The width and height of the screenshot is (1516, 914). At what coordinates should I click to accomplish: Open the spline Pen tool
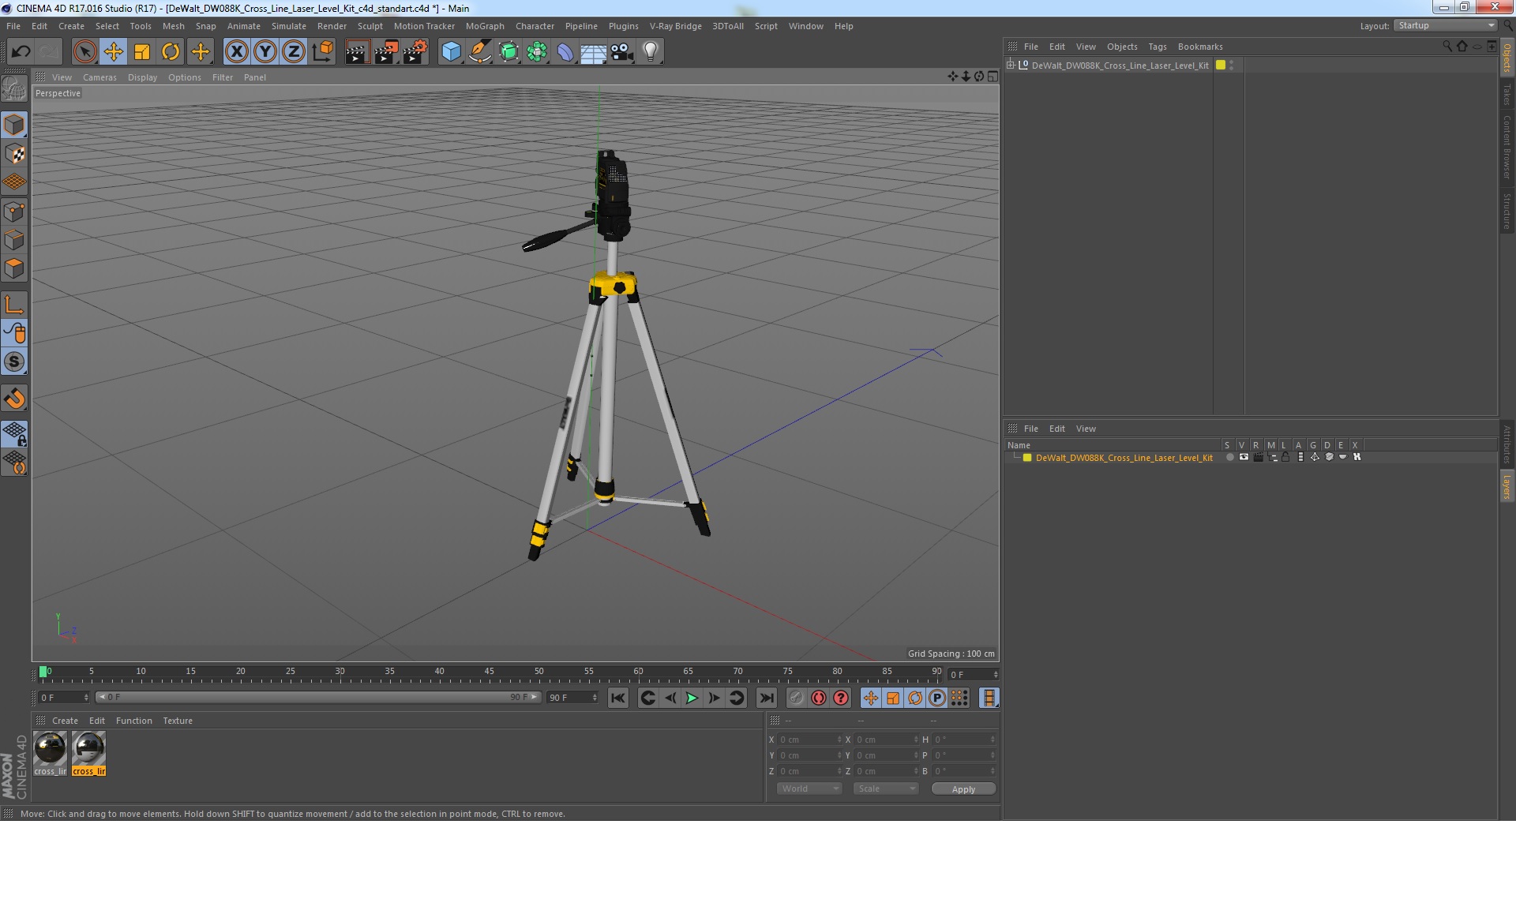[479, 52]
